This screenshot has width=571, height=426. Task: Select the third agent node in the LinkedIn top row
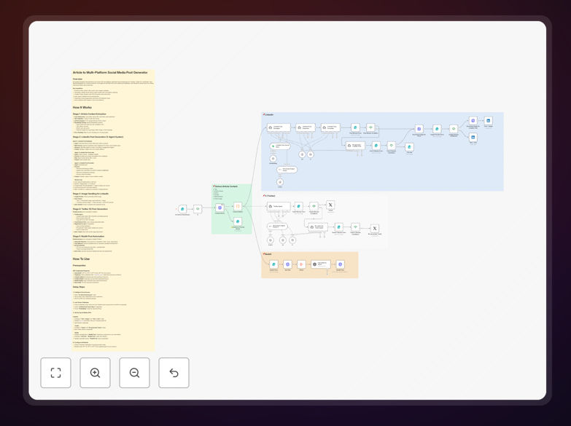(330, 127)
